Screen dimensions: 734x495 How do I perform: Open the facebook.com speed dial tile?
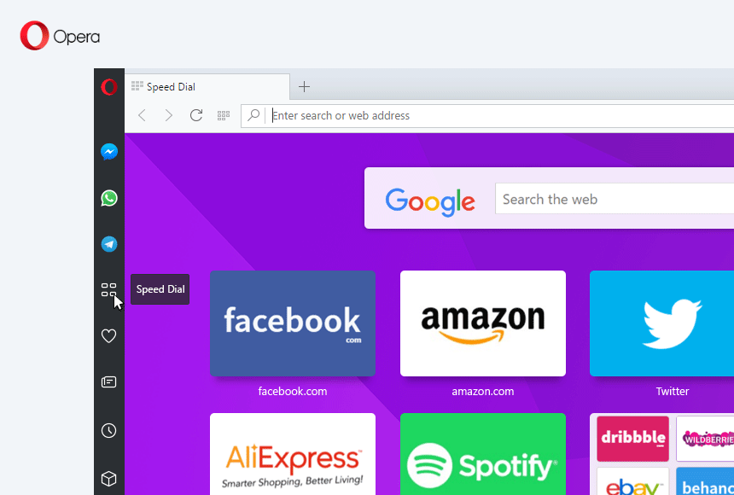292,323
